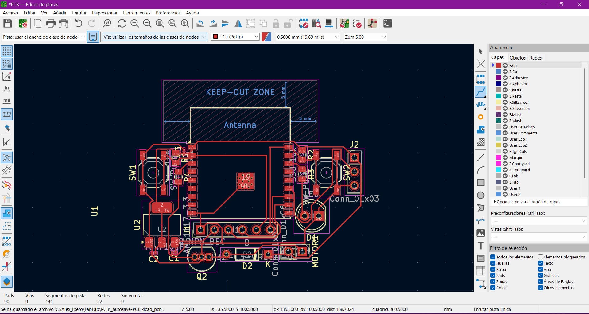The image size is (589, 314).
Task: Uncheck the Vías selection filter
Action: point(541,269)
